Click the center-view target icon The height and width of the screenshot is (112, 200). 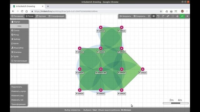149,16
